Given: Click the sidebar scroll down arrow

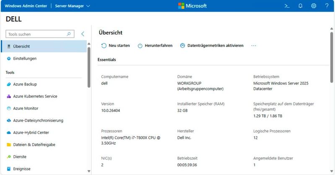Looking at the screenshot, I should (89, 171).
